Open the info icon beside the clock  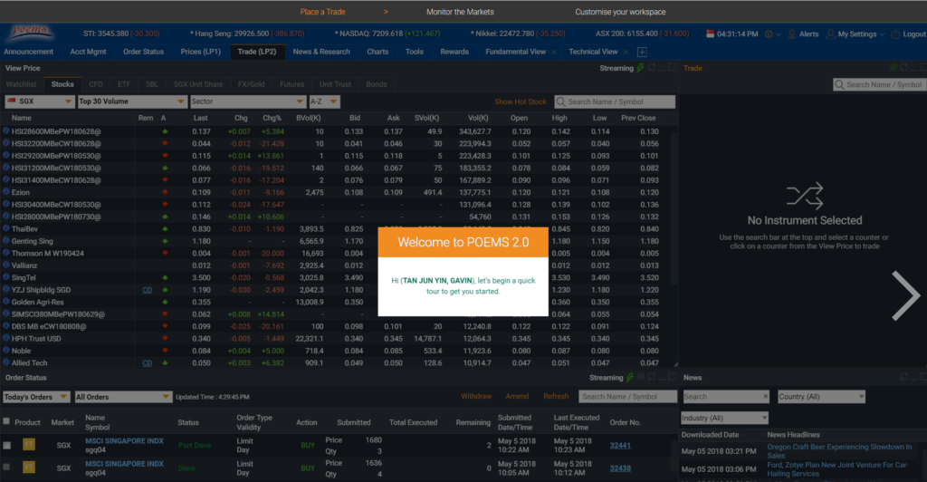pyautogui.click(x=769, y=34)
